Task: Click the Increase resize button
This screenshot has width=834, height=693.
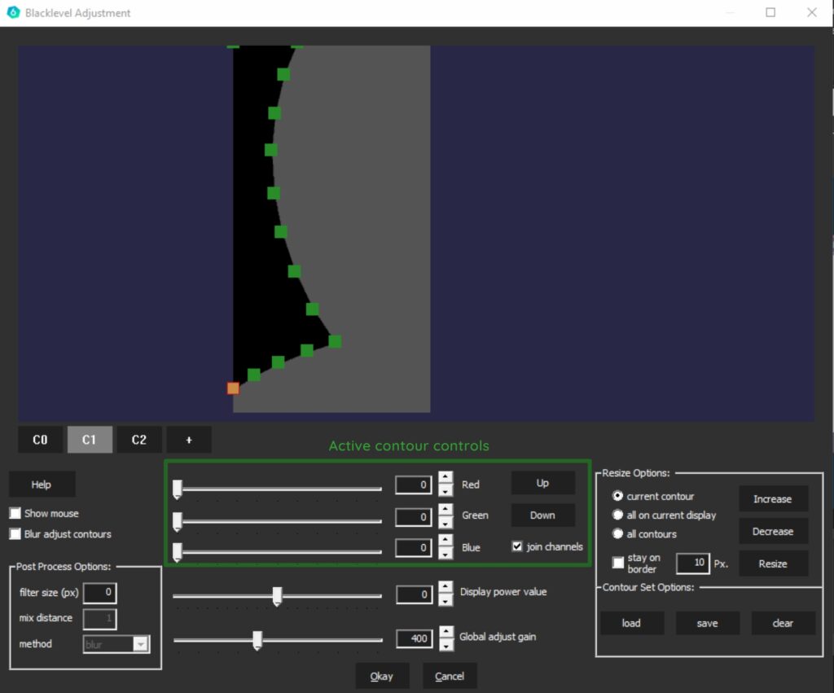Action: coord(772,499)
